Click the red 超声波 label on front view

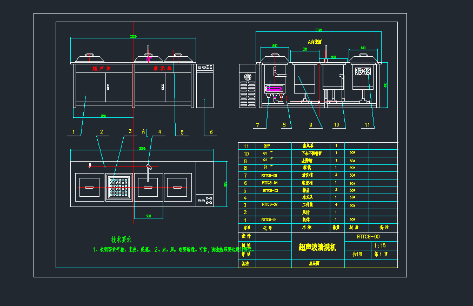101,69
